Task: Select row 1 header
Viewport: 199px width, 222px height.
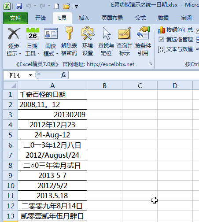Action: pos(11,95)
